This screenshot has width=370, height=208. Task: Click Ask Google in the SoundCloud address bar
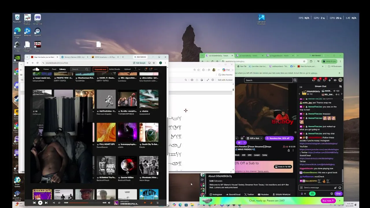tap(139, 63)
